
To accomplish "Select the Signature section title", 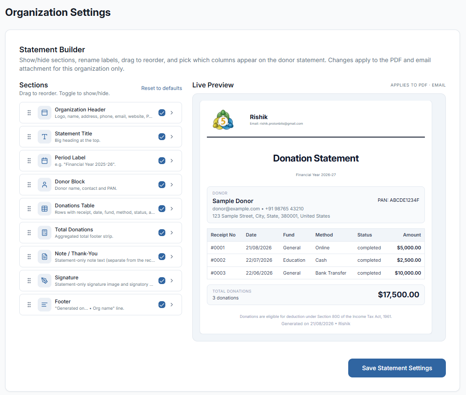I will [x=66, y=278].
